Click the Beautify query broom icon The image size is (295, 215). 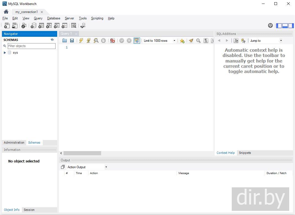(191, 41)
